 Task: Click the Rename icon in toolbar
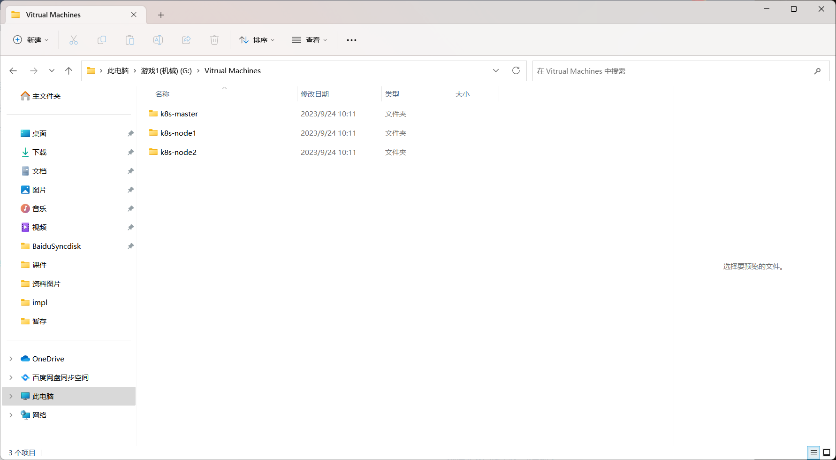158,40
